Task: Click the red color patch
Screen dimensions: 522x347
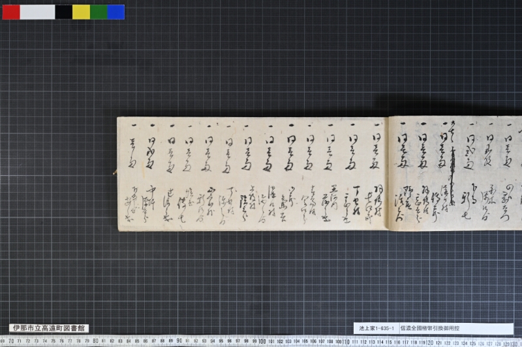Action: click(11, 12)
